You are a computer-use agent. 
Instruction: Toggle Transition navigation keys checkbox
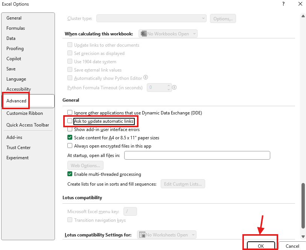point(70,220)
